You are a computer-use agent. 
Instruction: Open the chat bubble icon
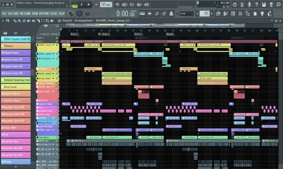[279, 4]
